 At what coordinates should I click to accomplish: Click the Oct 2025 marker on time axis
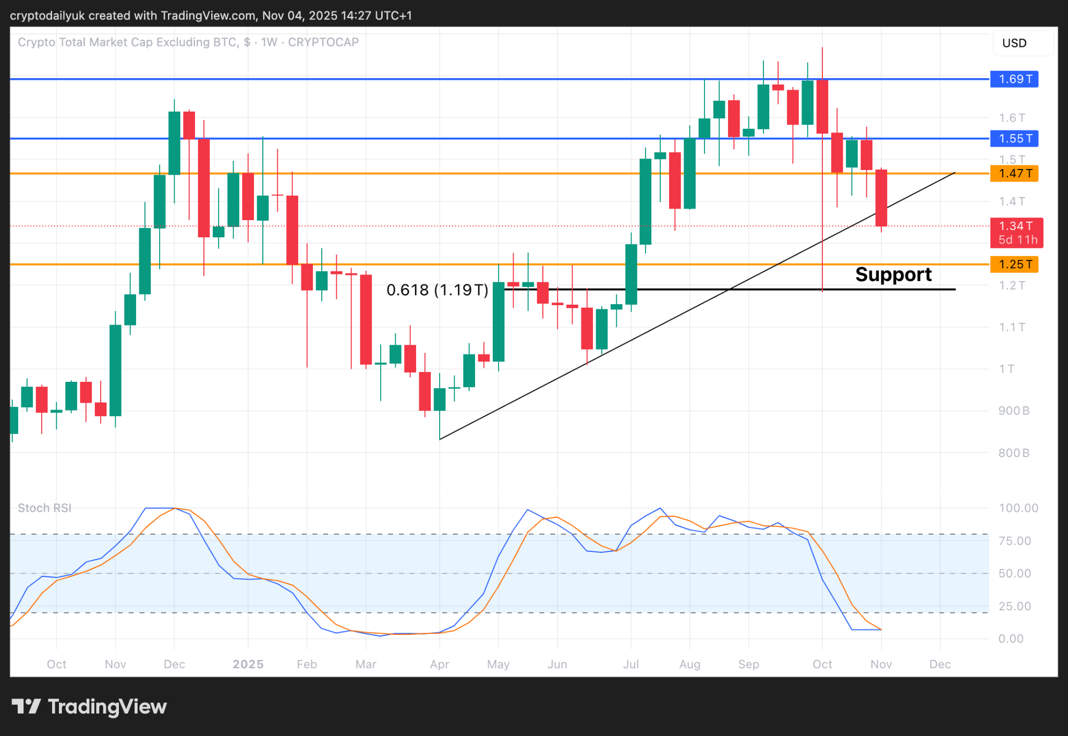(822, 664)
